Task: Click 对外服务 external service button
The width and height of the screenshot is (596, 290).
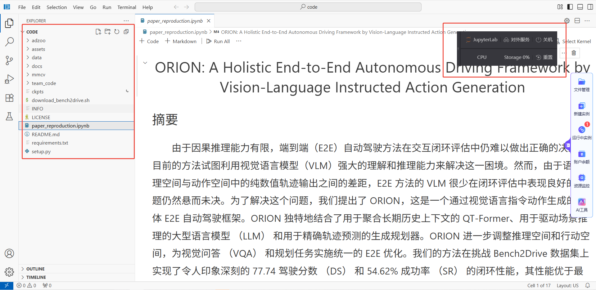Action: pyautogui.click(x=517, y=40)
